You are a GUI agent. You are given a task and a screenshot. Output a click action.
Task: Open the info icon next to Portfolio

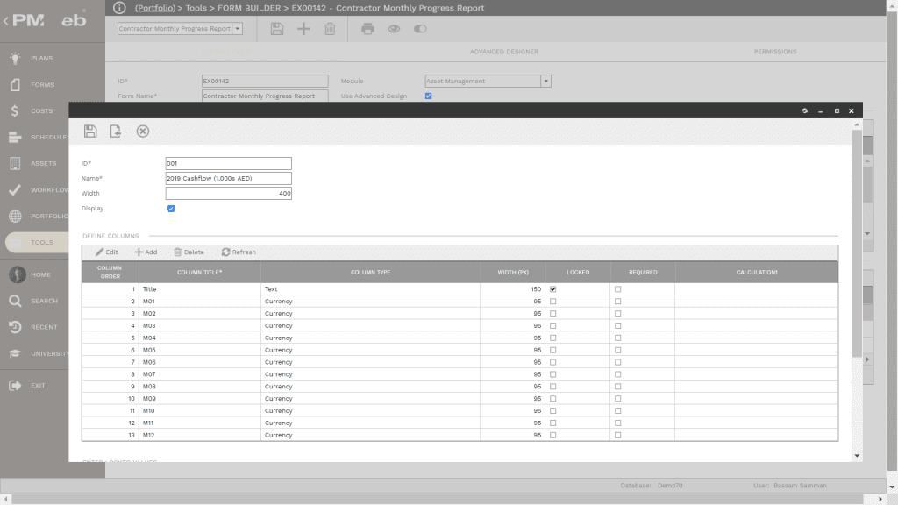[119, 8]
